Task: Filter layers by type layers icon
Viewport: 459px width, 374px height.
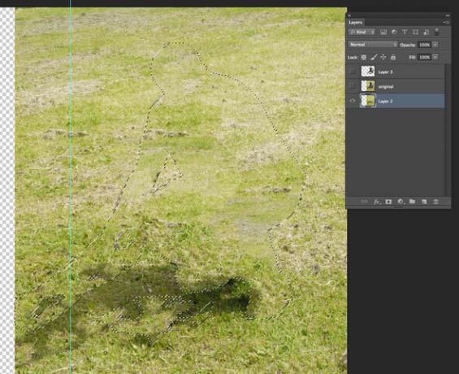Action: [x=405, y=32]
